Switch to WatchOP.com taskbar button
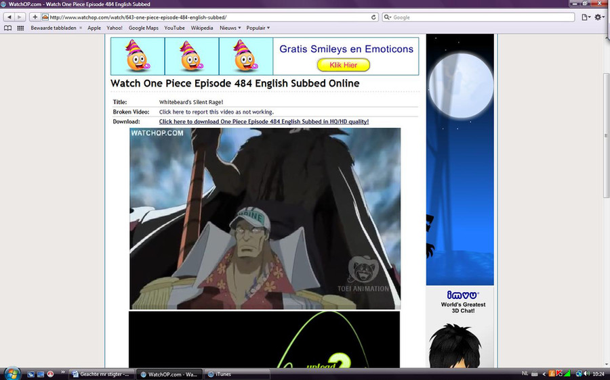The width and height of the screenshot is (610, 380). pos(169,374)
